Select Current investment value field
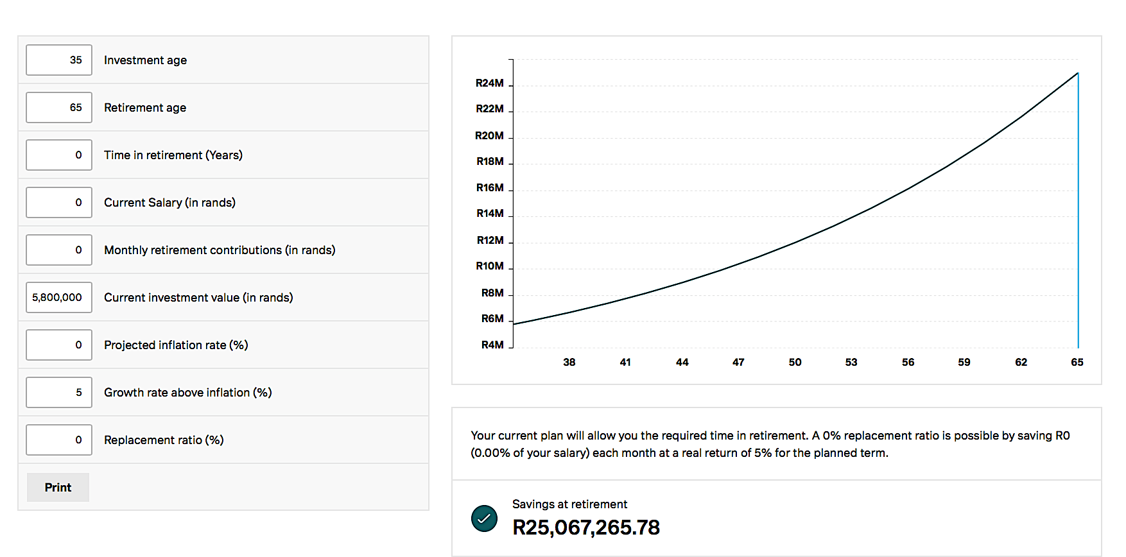This screenshot has height=557, width=1126. pyautogui.click(x=59, y=298)
